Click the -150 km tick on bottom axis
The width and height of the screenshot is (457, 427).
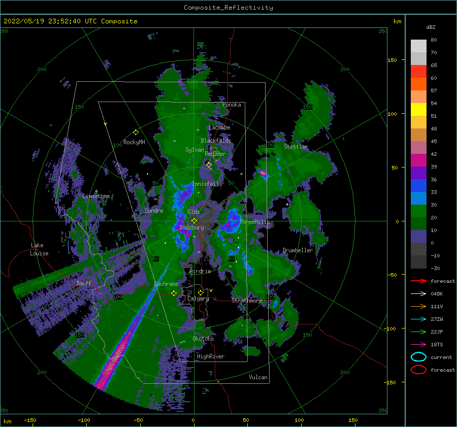point(30,420)
